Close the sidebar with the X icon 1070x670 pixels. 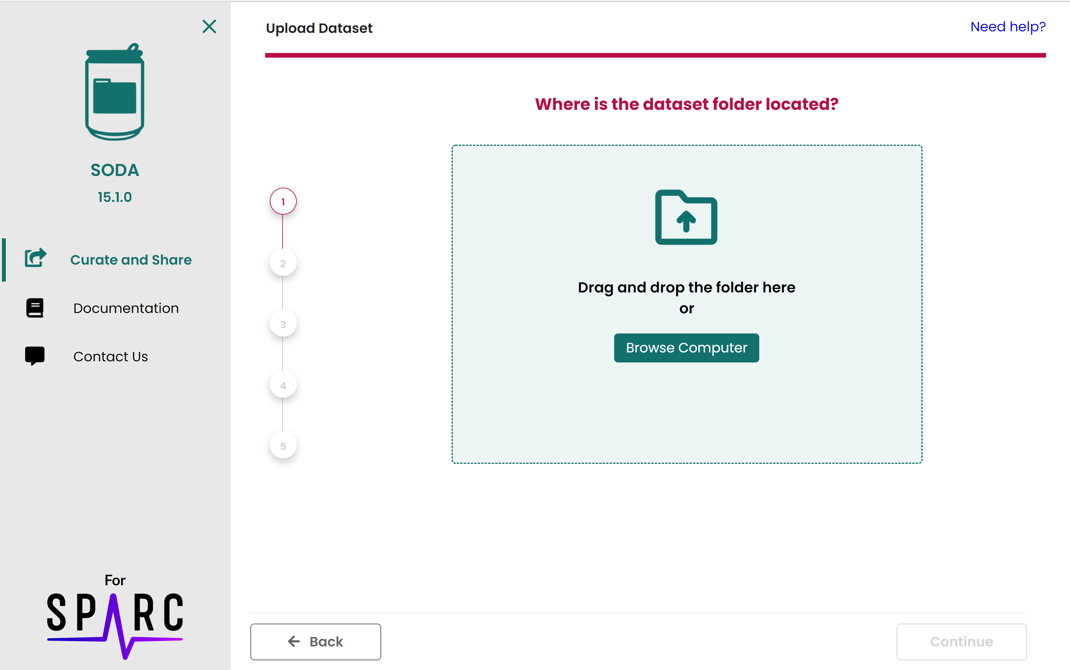[209, 27]
